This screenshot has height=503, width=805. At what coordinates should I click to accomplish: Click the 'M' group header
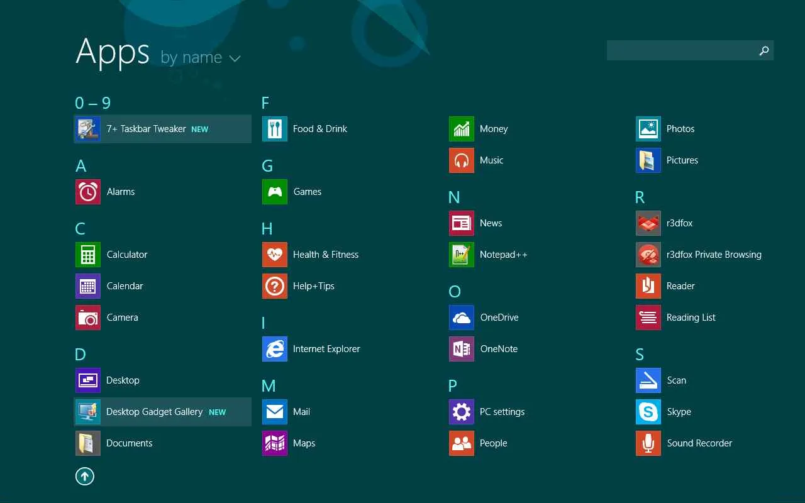pos(269,386)
